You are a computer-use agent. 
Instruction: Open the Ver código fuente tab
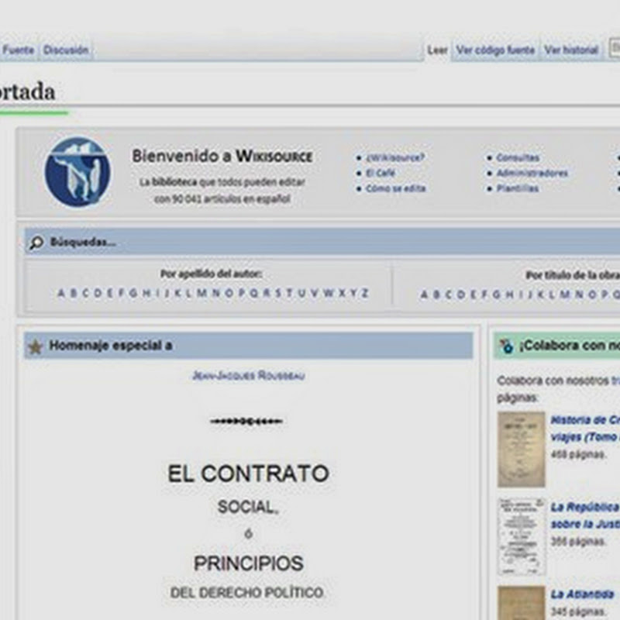click(495, 50)
